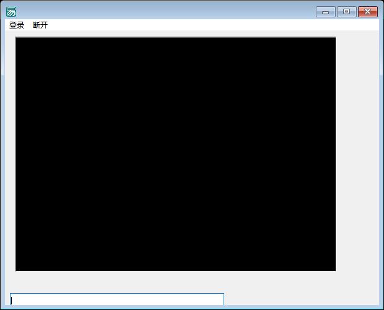The width and height of the screenshot is (384, 310).
Task: Click inside the black display area
Action: coord(176,154)
